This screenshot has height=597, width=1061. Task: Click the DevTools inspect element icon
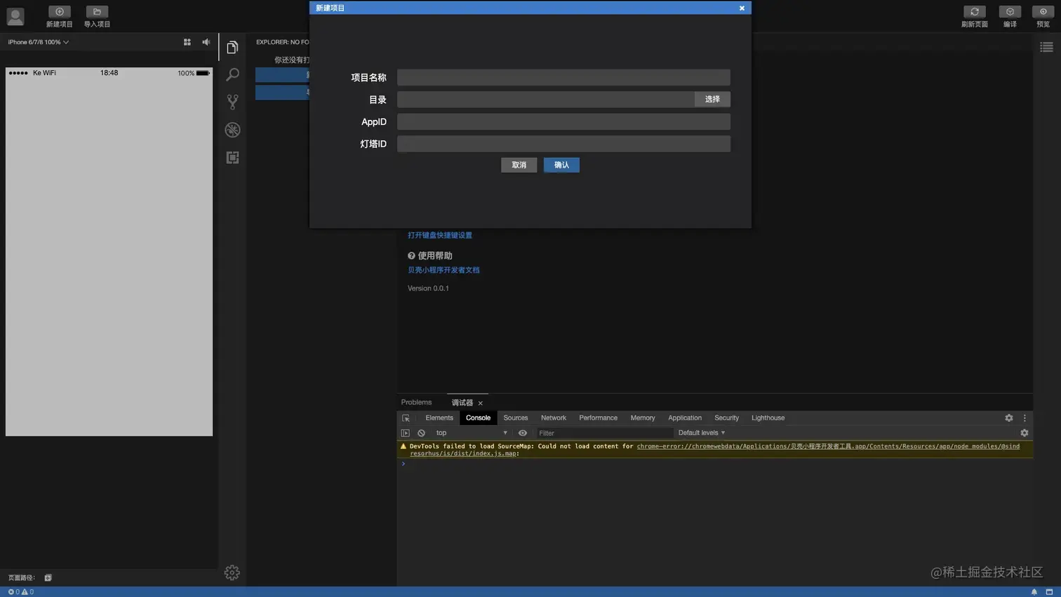tap(406, 418)
